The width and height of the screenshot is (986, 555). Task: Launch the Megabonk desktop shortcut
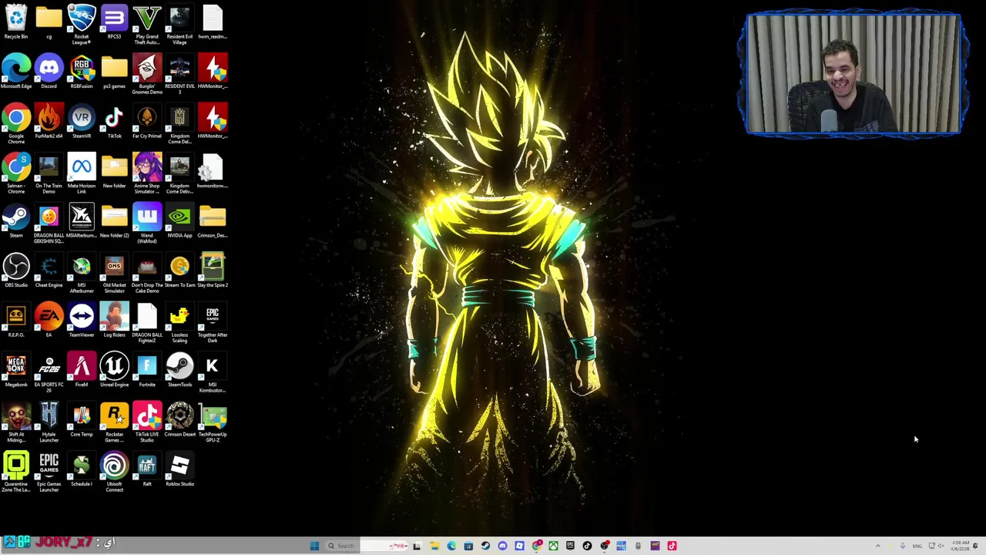[16, 370]
